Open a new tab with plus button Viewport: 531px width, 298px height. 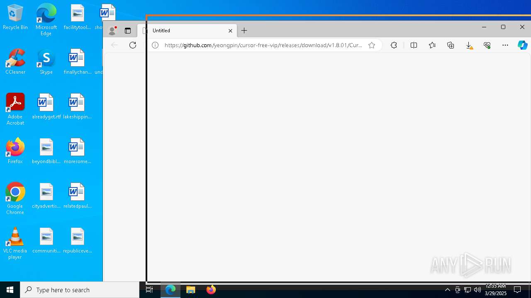[244, 31]
